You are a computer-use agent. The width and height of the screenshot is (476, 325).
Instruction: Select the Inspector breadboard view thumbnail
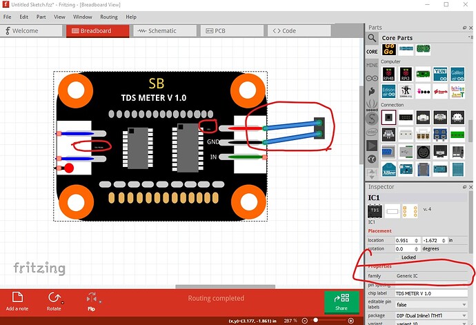point(375,211)
